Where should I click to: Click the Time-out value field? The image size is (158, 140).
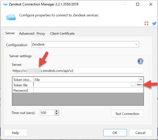(x=47, y=113)
